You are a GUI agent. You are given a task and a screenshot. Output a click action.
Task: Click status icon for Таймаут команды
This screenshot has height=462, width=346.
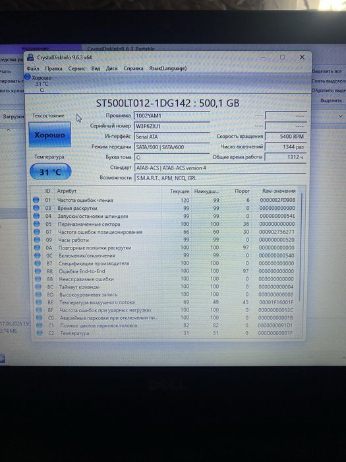38,286
